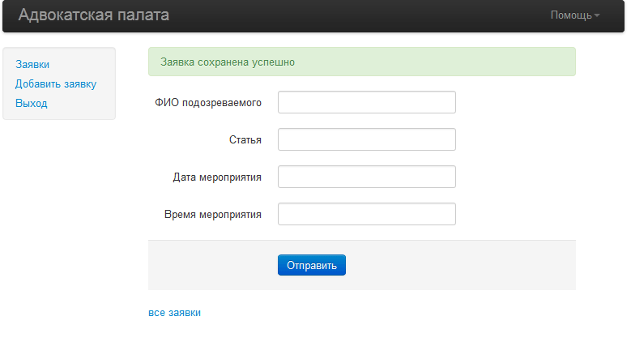Screen dimensions: 631x342
Task: Click the ФИО подозреваемого label
Action: tap(208, 103)
